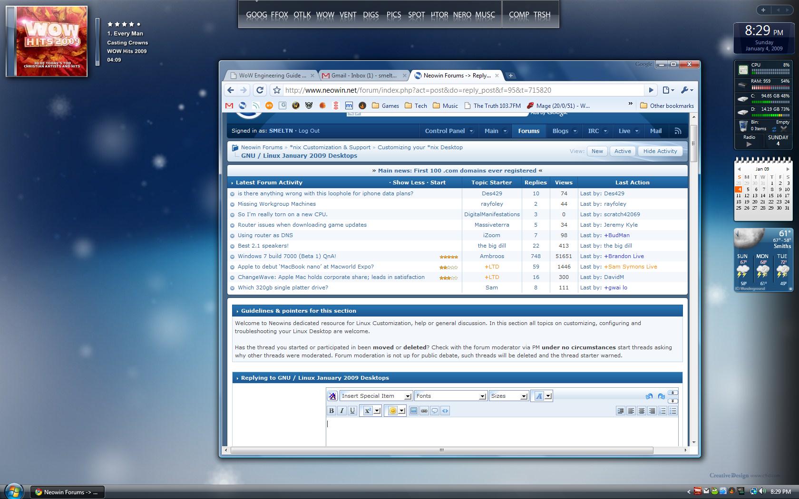799x499 pixels.
Task: Click the undo icon in editor
Action: (649, 396)
